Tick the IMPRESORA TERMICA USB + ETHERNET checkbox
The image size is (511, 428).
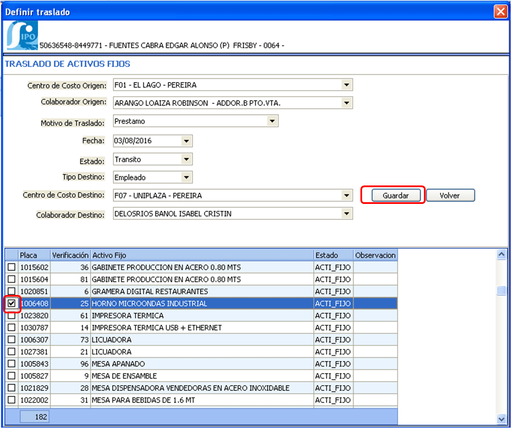pos(12,328)
